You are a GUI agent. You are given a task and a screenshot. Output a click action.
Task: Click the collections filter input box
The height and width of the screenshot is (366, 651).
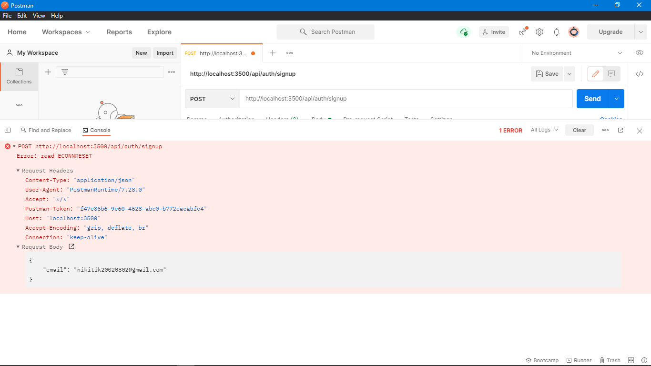click(110, 72)
